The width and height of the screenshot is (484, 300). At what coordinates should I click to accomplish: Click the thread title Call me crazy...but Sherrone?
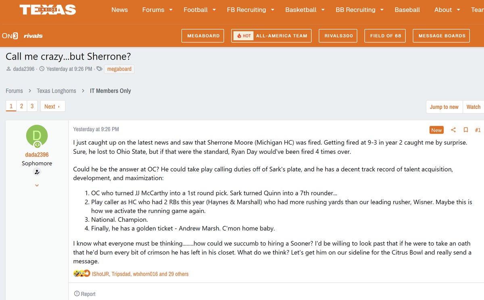[x=68, y=56]
